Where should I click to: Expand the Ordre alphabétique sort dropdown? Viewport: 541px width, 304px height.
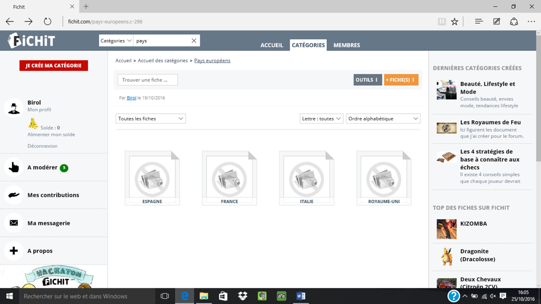tap(383, 119)
